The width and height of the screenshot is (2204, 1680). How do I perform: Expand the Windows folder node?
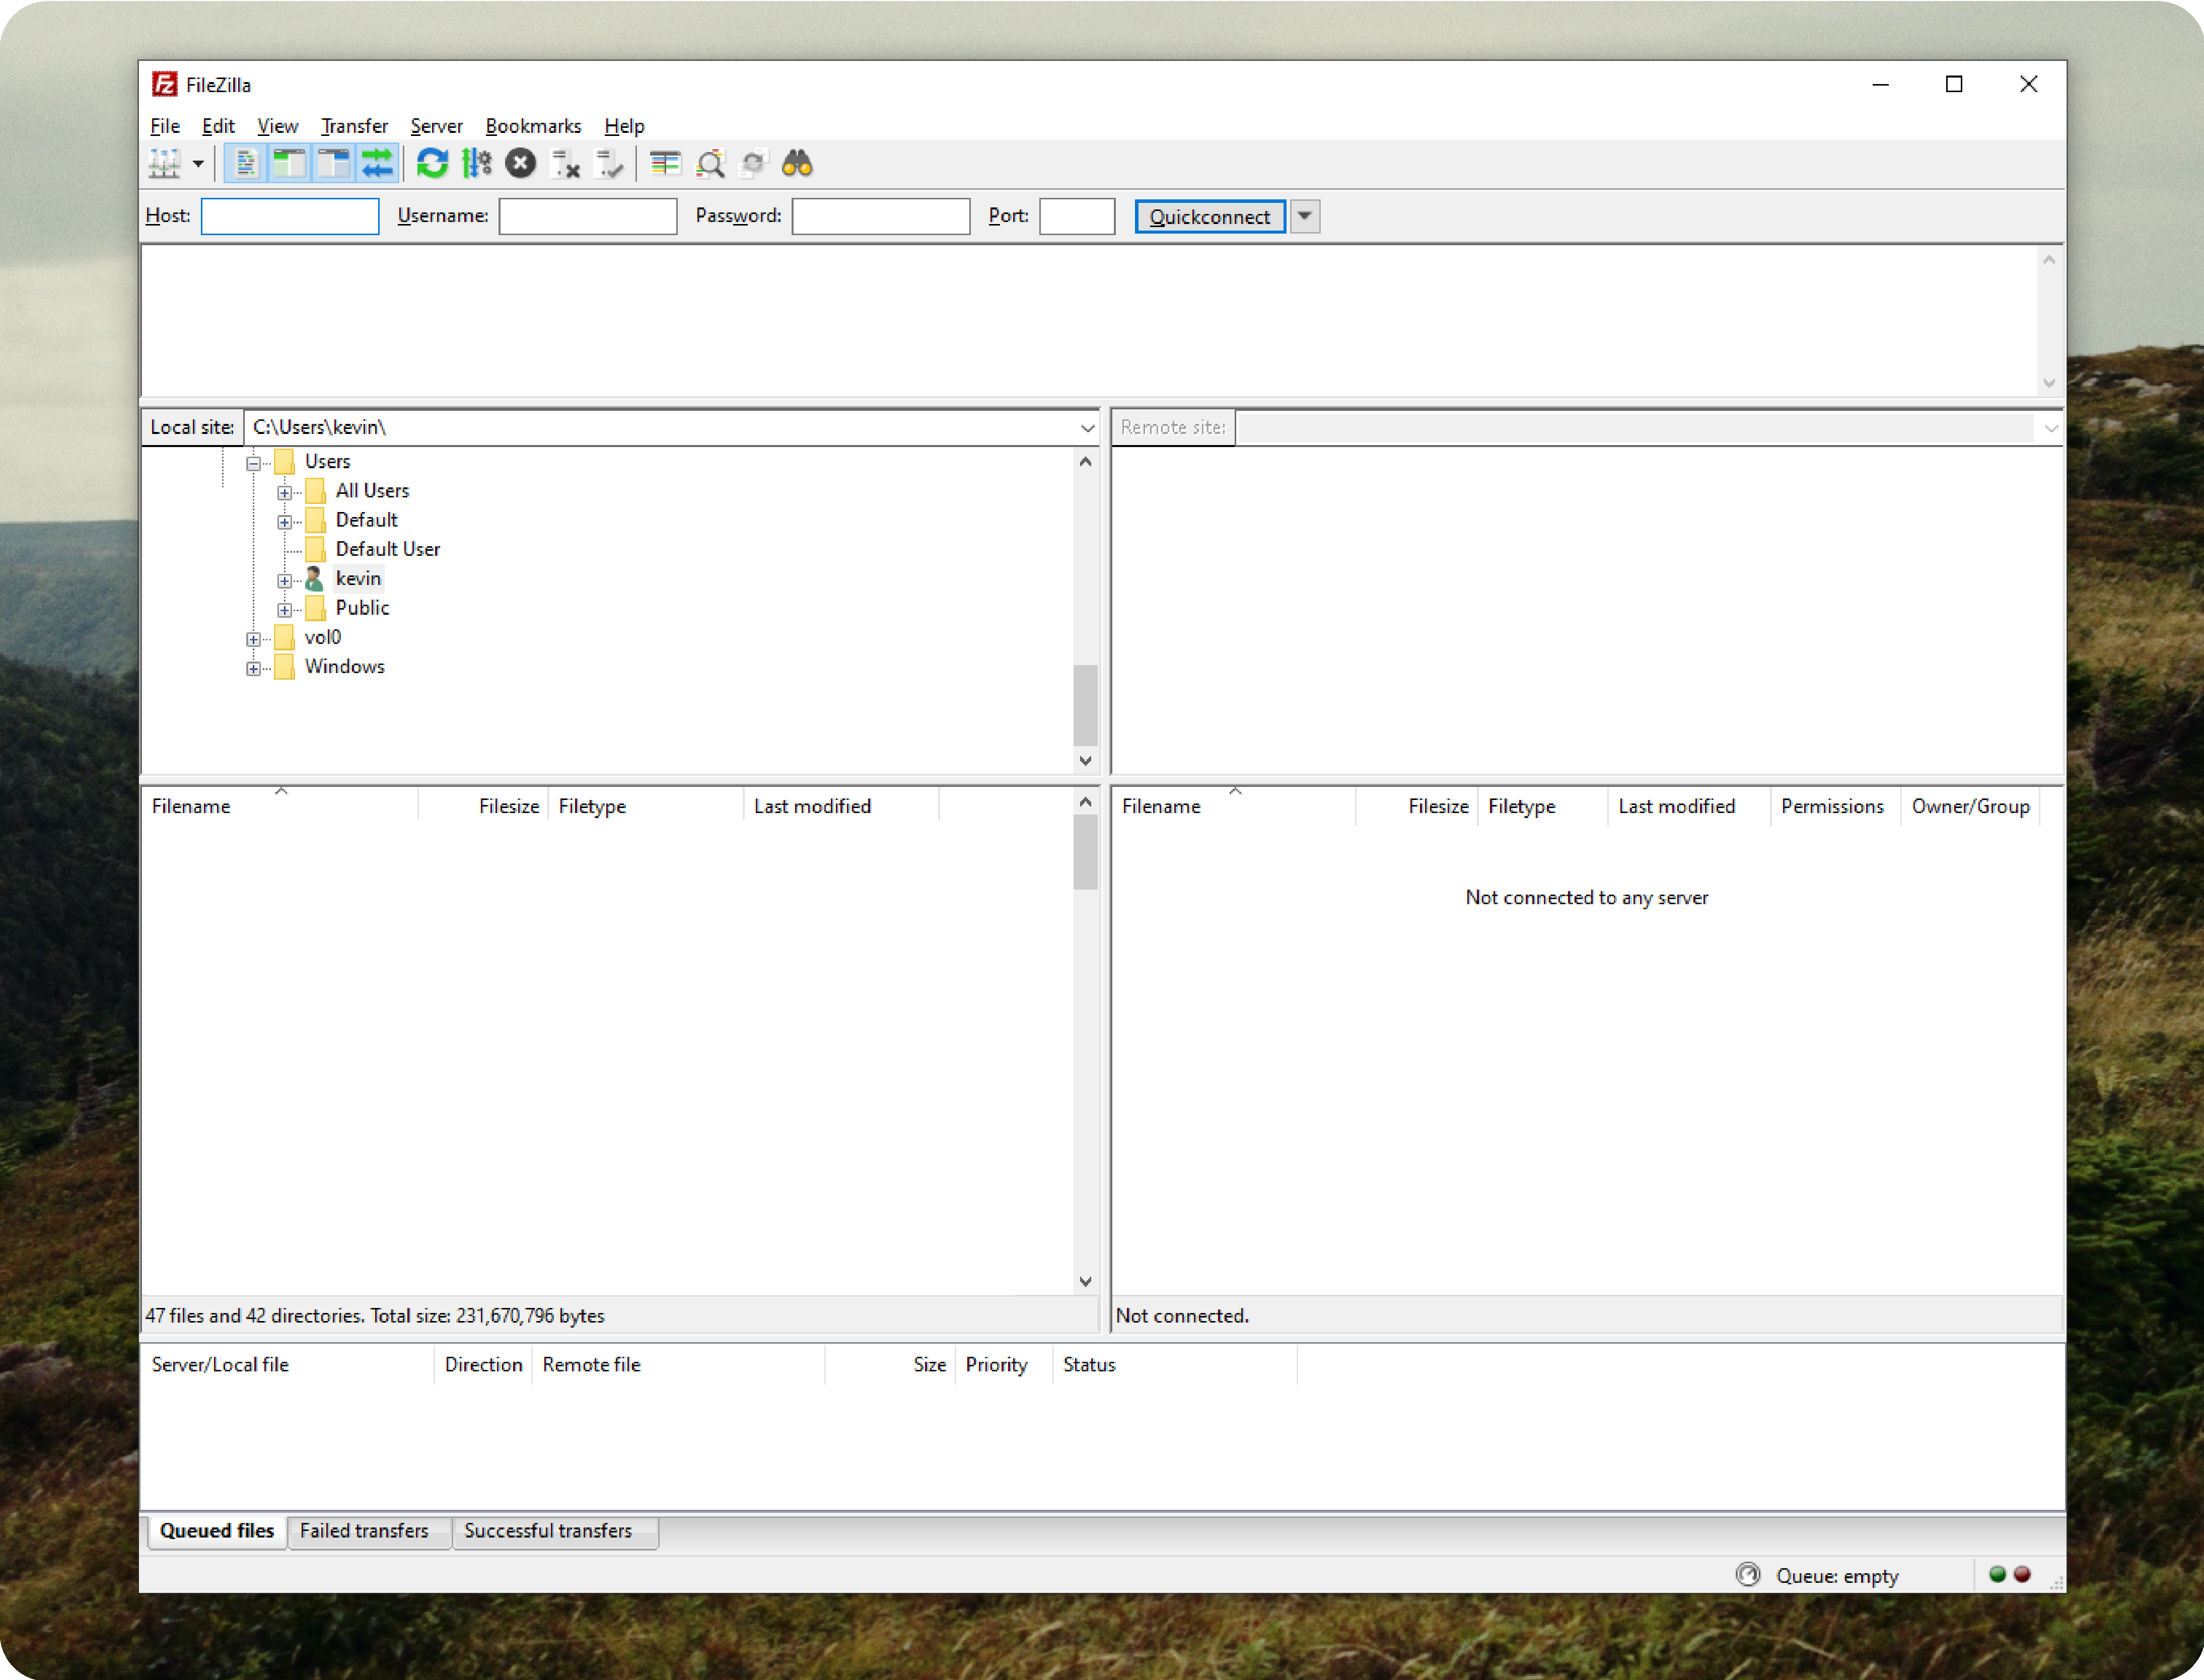[254, 668]
